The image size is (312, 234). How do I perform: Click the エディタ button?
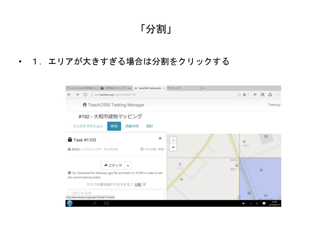coord(113,165)
